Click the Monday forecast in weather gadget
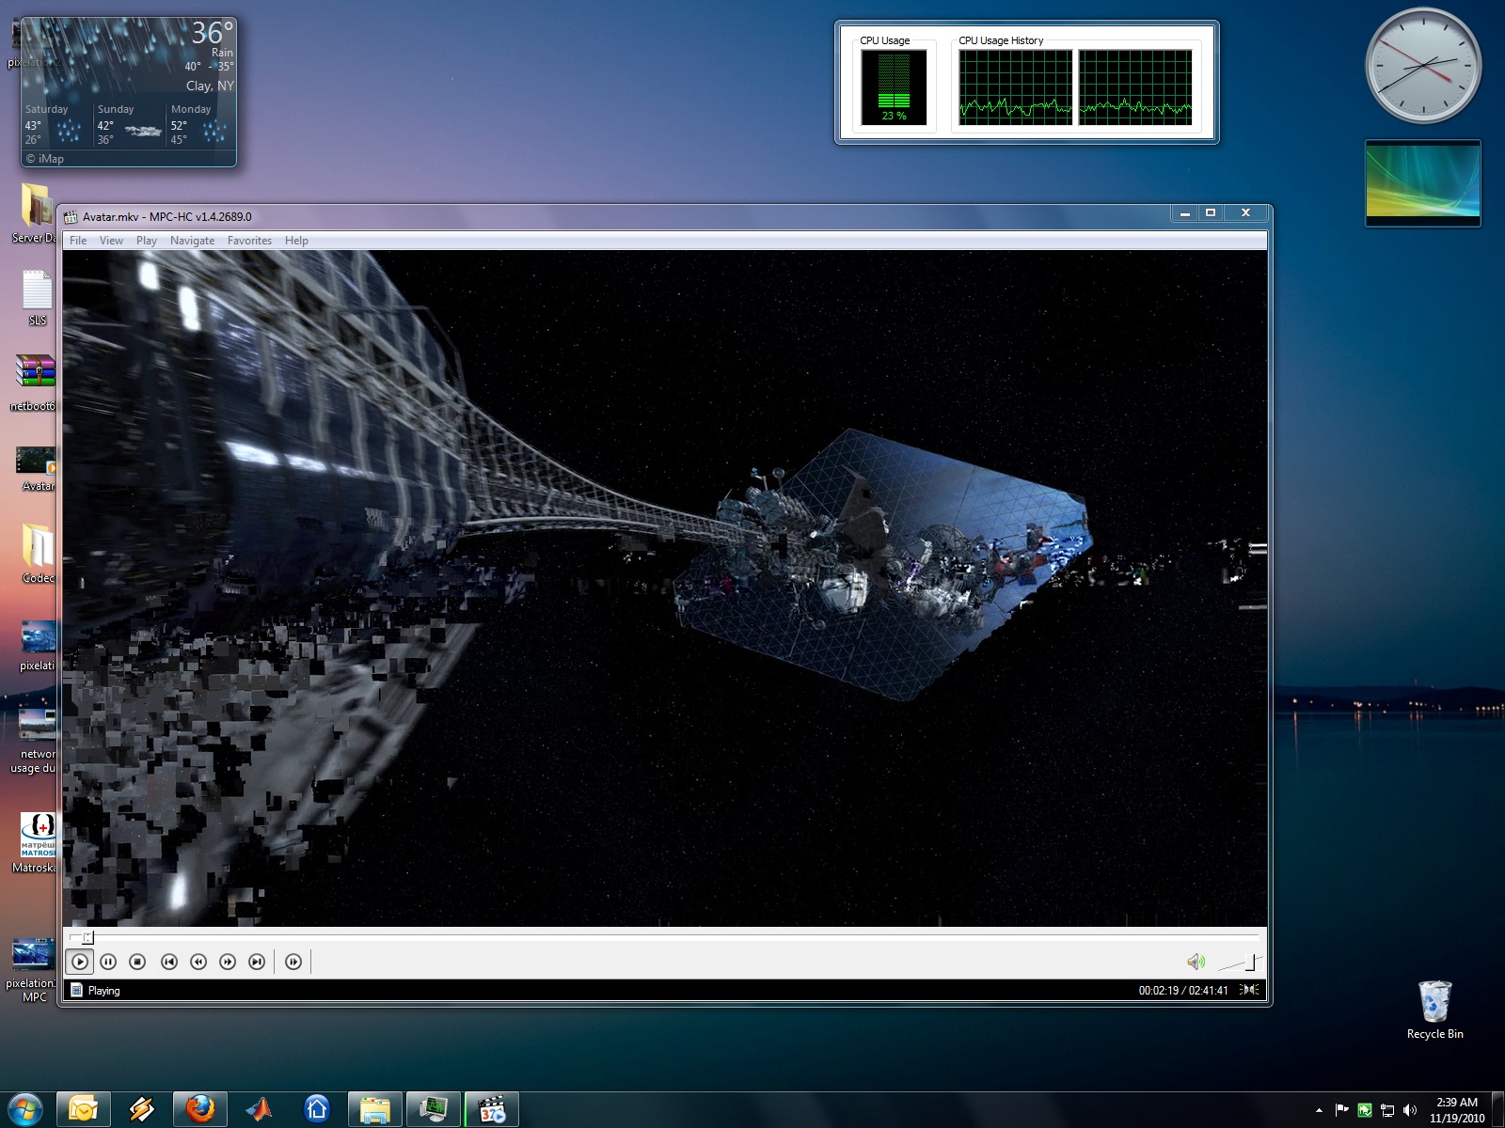This screenshot has width=1505, height=1128. [x=198, y=124]
